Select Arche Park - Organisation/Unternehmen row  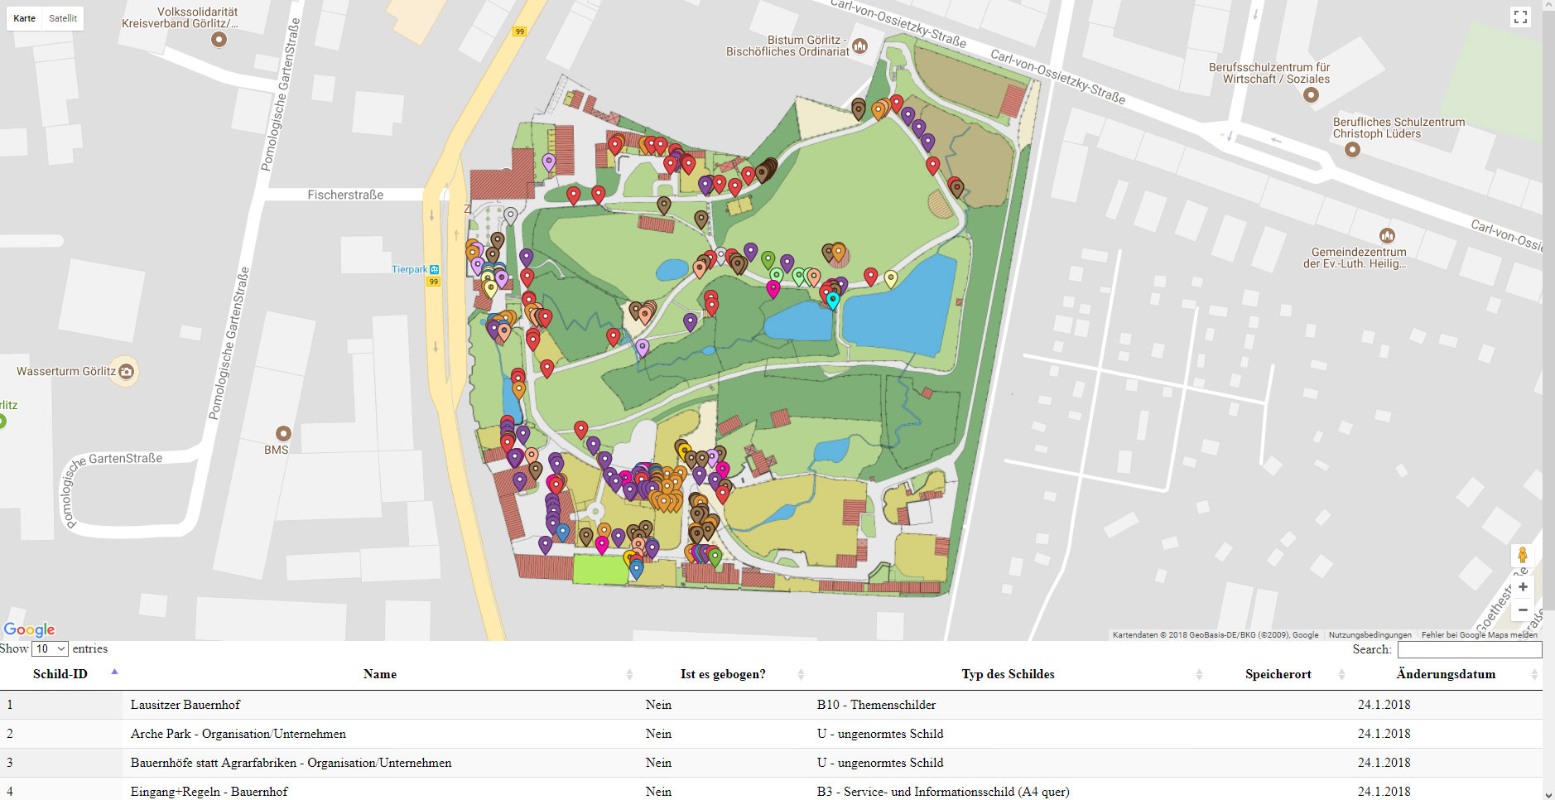point(771,734)
